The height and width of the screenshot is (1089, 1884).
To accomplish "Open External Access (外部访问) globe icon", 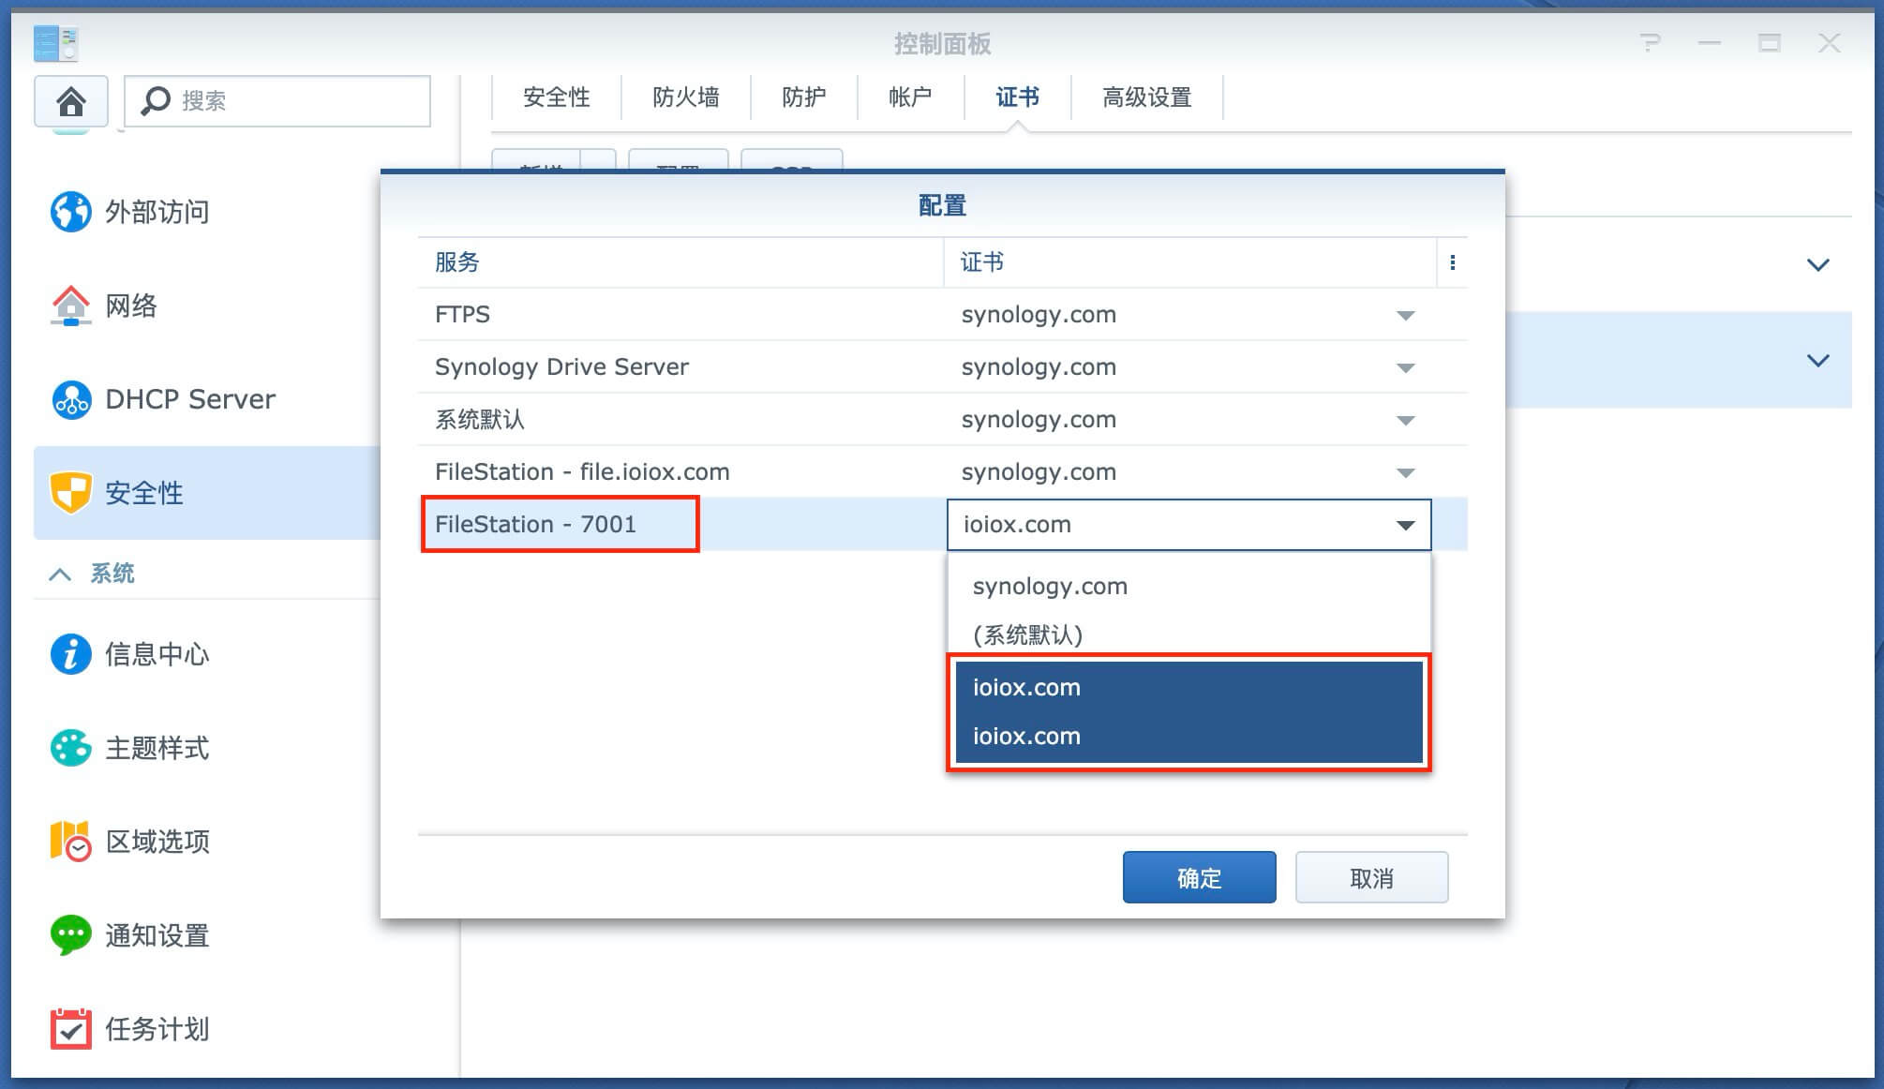I will pos(70,212).
